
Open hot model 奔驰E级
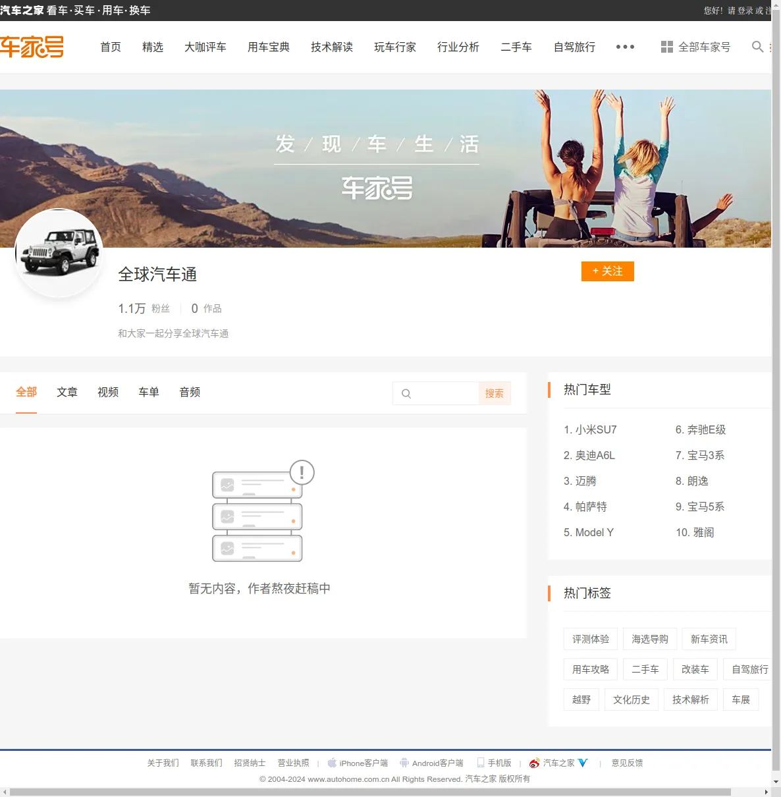tap(701, 429)
